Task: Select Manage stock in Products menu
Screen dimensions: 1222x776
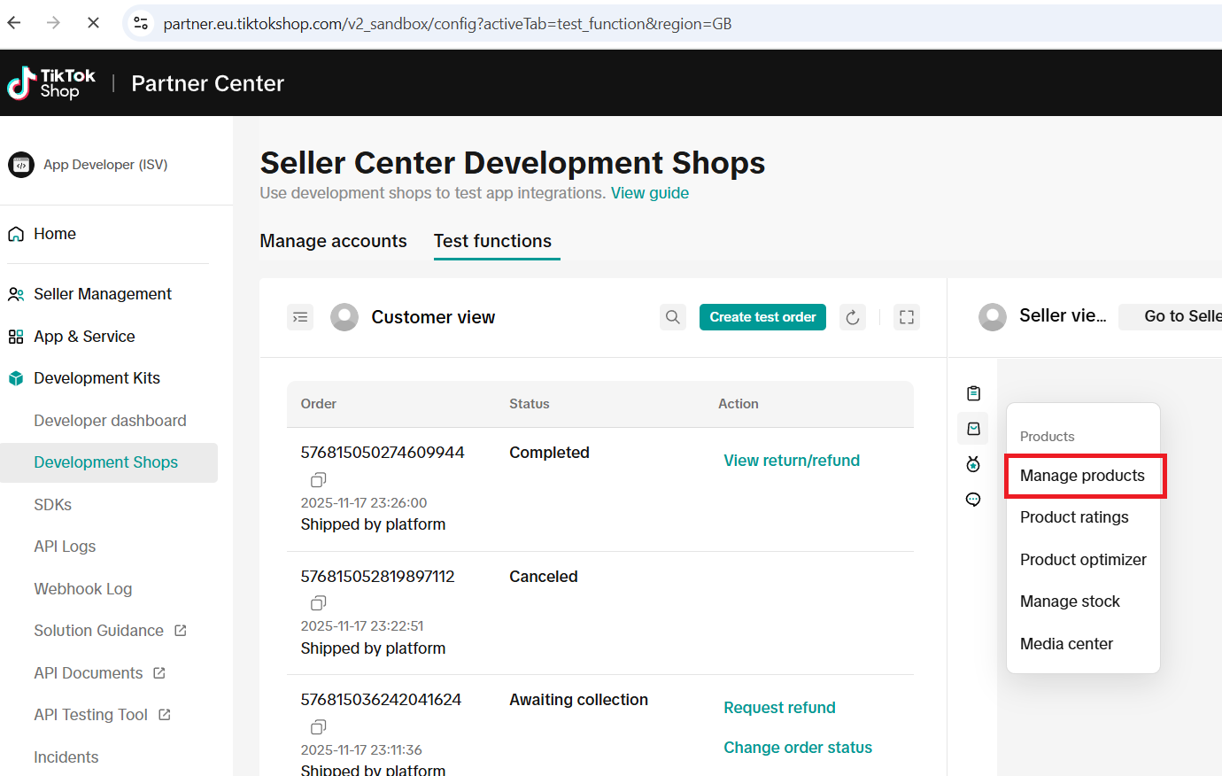Action: point(1070,601)
